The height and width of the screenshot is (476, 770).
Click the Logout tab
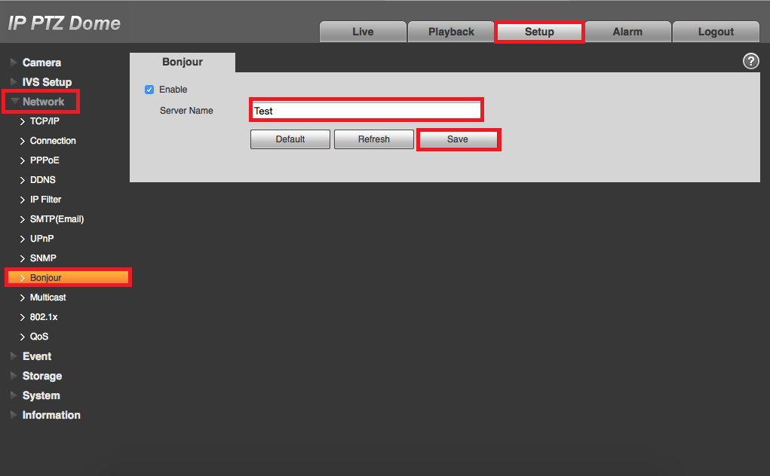tap(716, 32)
